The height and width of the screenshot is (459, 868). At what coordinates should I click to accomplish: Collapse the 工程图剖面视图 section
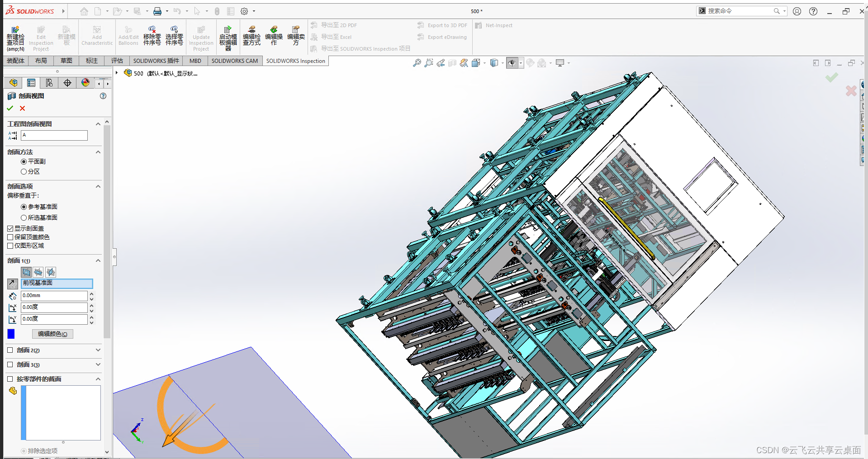coord(98,124)
